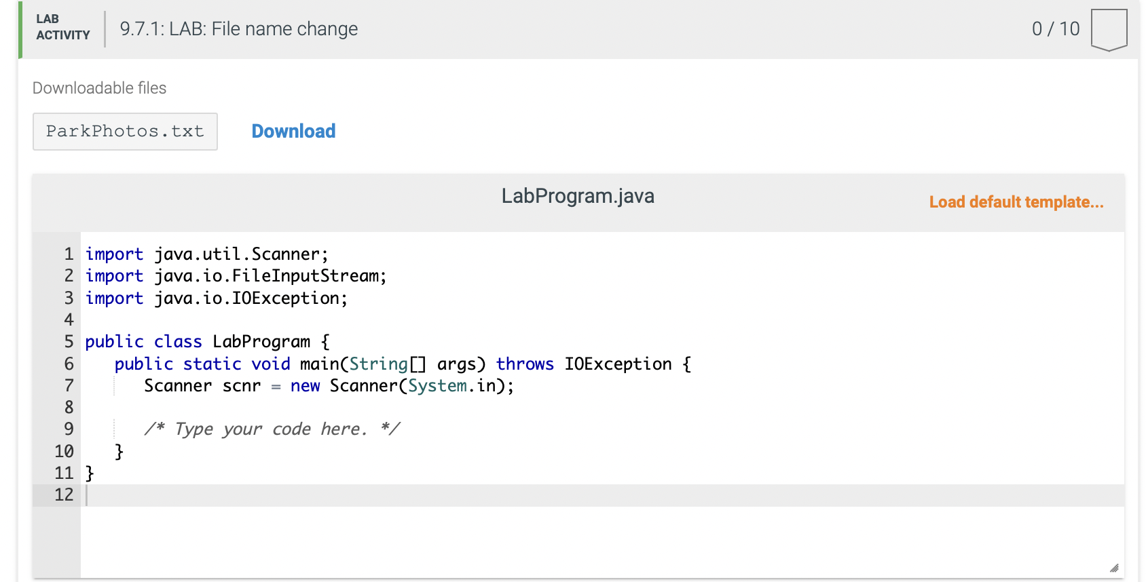Click line number 6 in gutter
1146x582 pixels.
(x=69, y=364)
